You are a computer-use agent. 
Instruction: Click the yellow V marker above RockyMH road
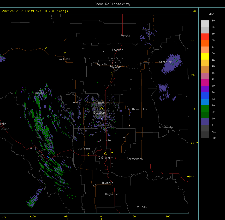coord(46,48)
